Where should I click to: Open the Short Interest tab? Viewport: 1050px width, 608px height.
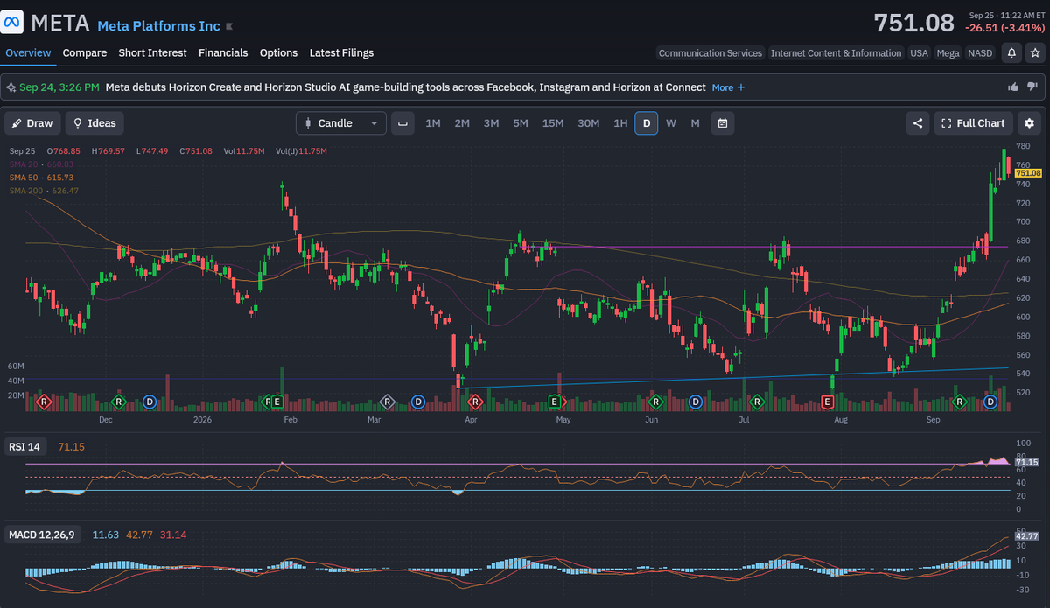(x=153, y=52)
